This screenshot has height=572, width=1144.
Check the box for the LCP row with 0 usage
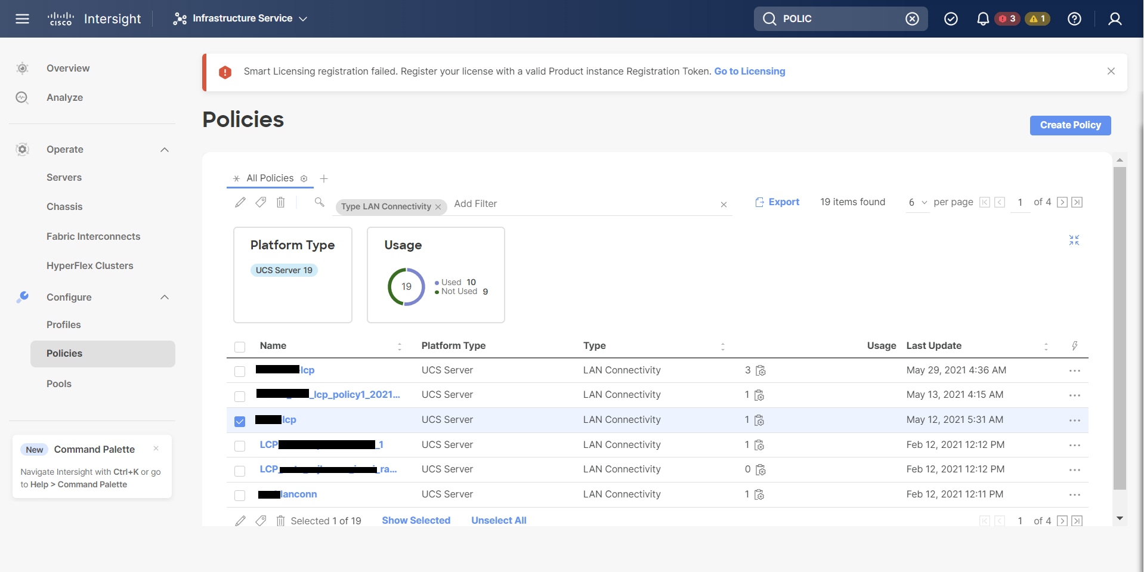240,471
